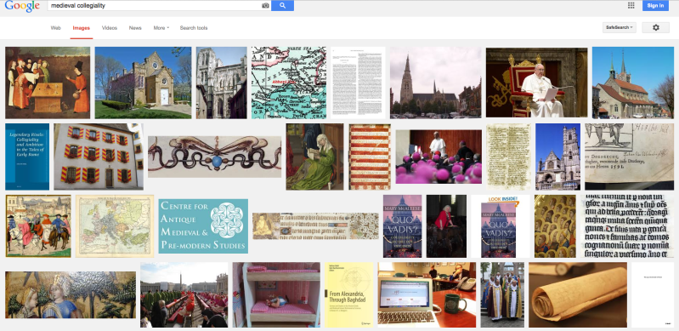Click the Google logo
Image resolution: width=679 pixels, height=331 pixels.
tap(22, 6)
